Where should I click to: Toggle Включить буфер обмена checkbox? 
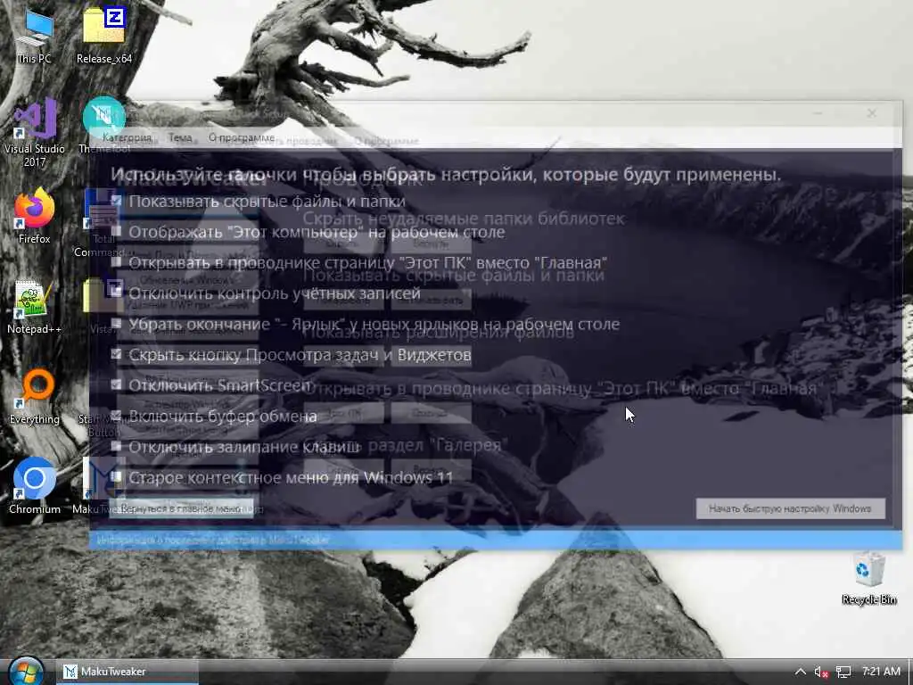click(117, 416)
